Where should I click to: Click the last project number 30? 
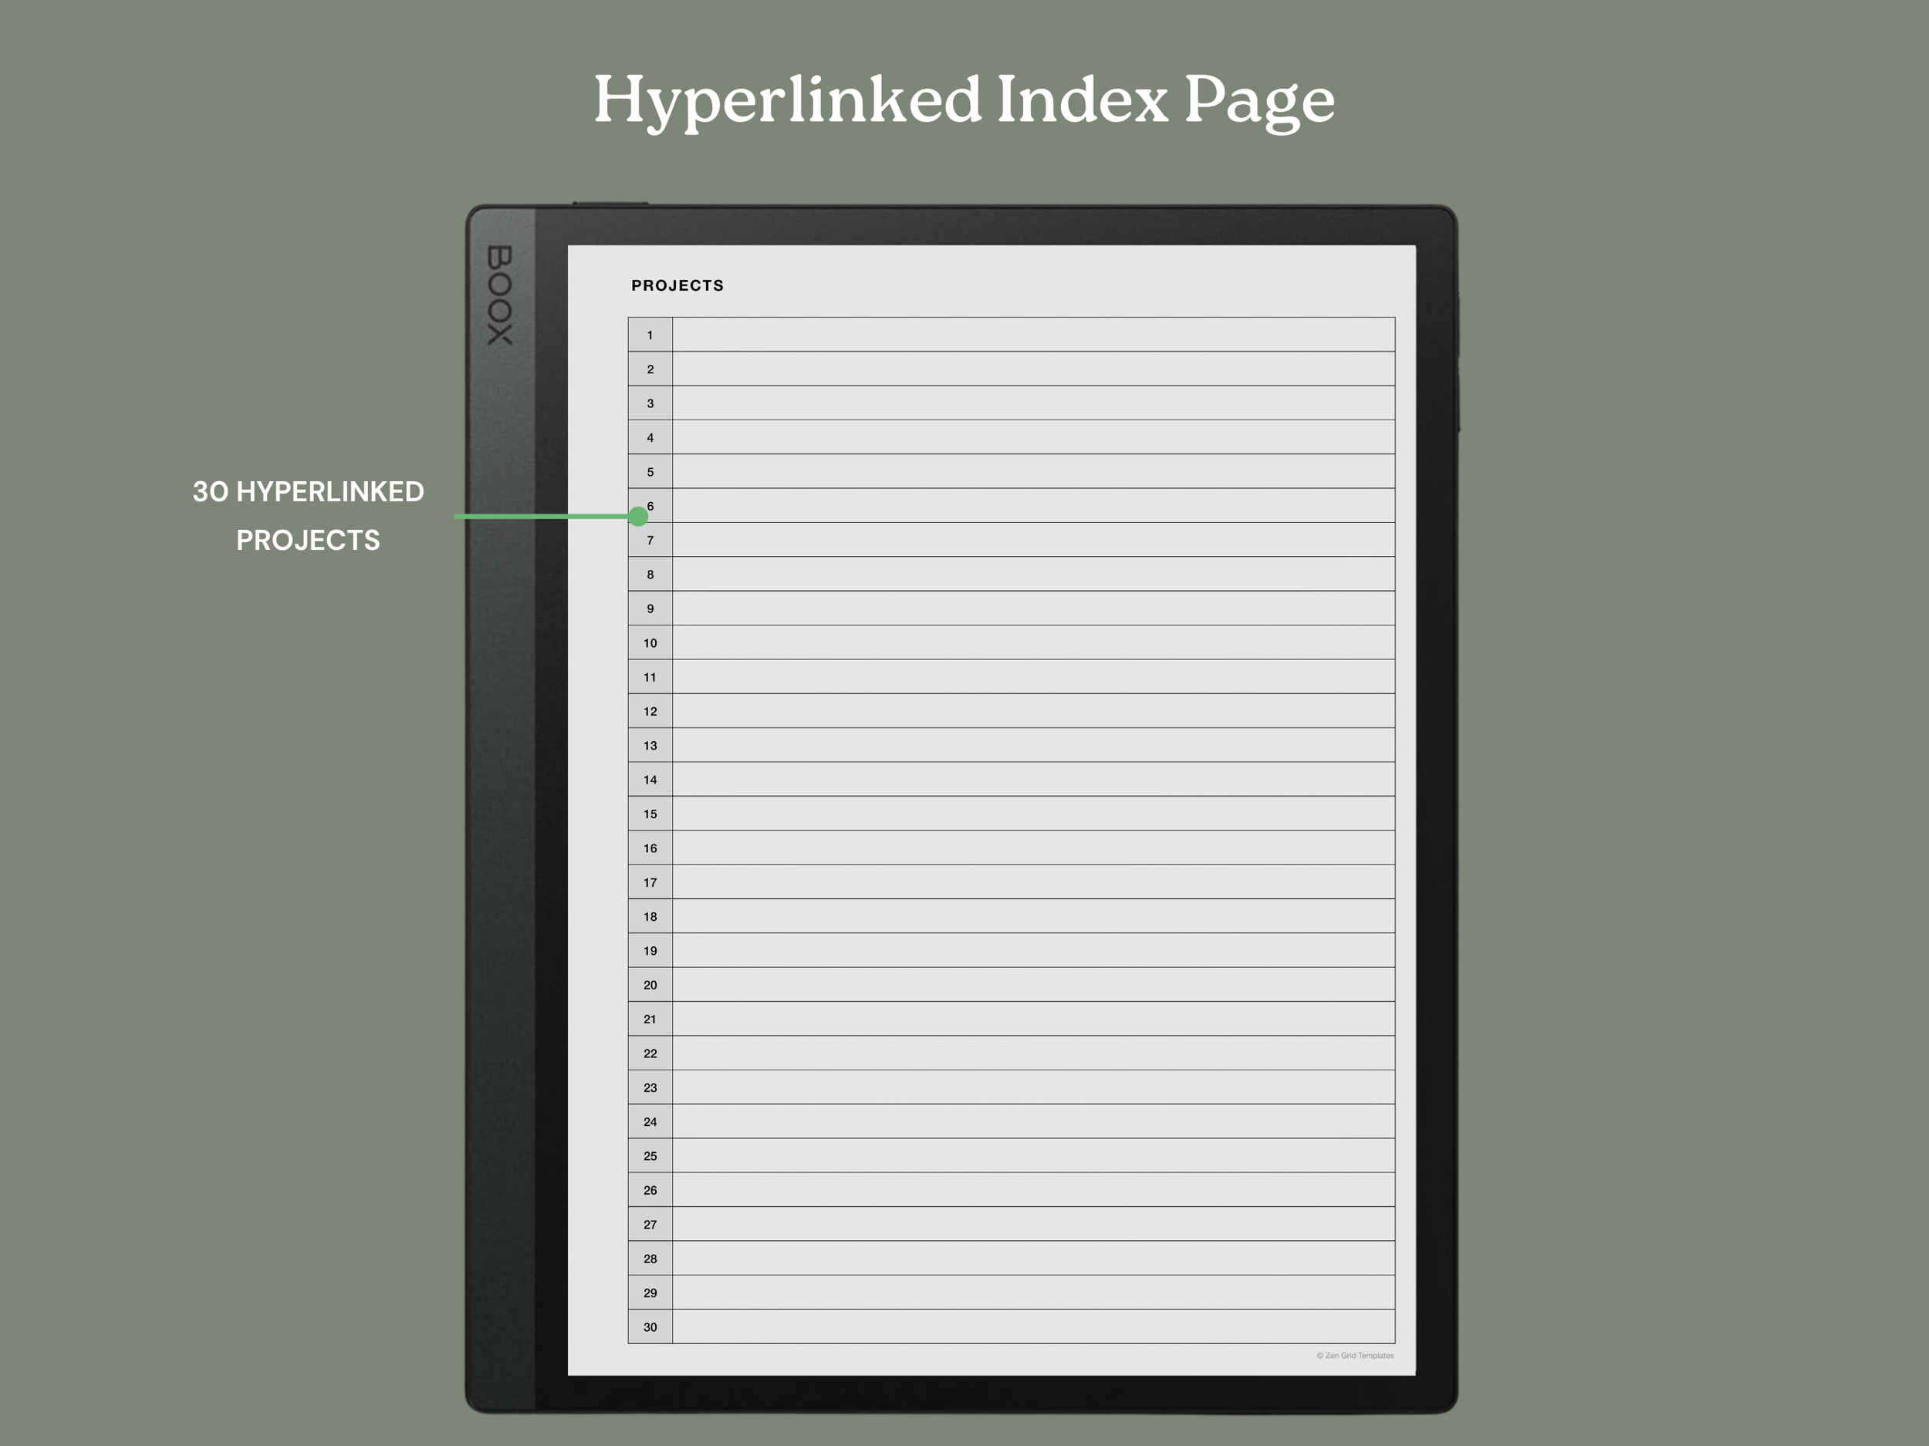tap(650, 1326)
